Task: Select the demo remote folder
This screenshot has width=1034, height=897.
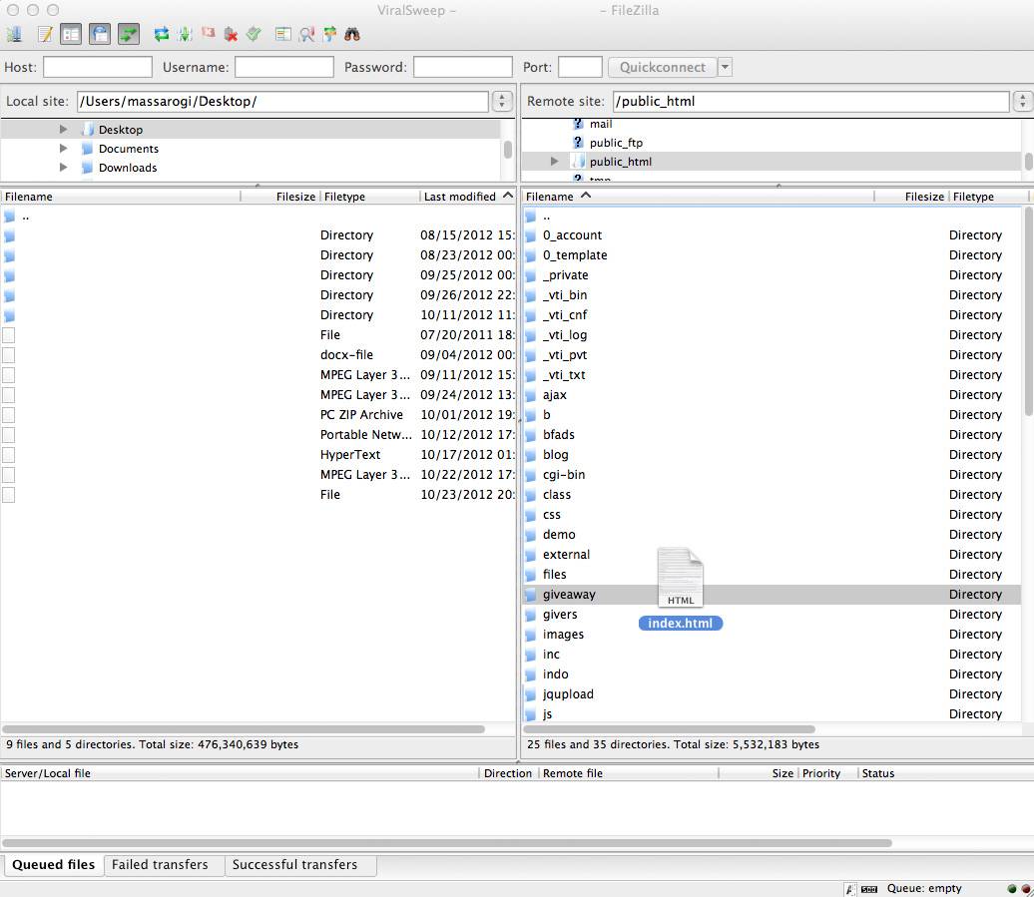Action: point(772,535)
